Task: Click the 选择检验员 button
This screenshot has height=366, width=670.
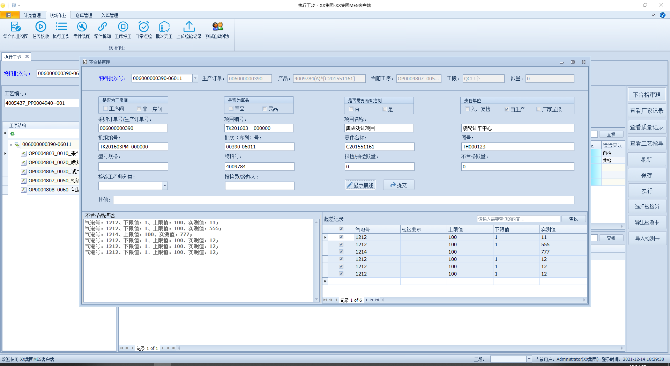Action: click(x=647, y=206)
